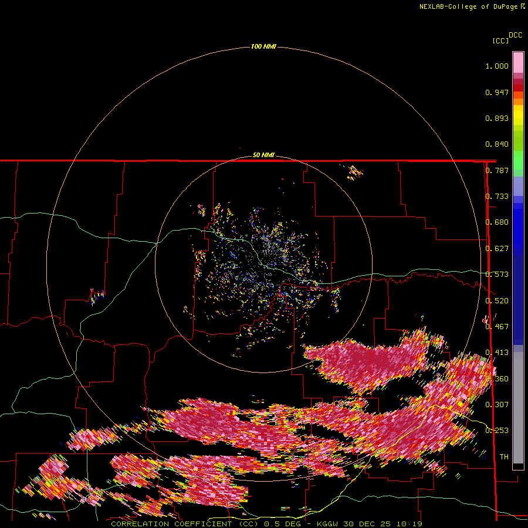Screen dimensions: 528x528
Task: Click the light pink top legend swatch
Action: (518, 63)
